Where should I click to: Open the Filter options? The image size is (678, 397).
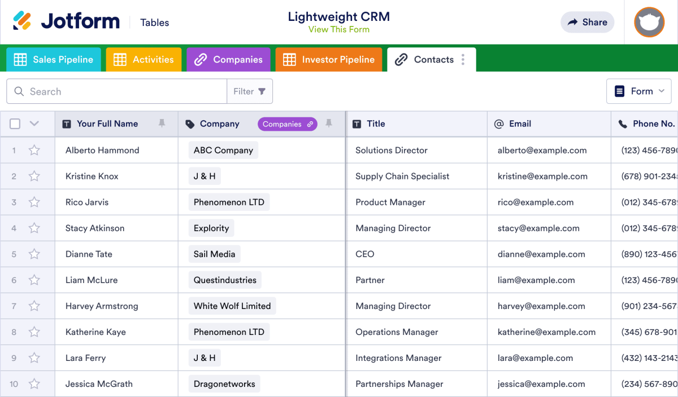[250, 91]
